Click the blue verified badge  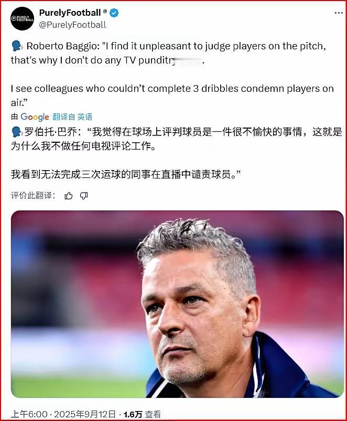tap(114, 13)
